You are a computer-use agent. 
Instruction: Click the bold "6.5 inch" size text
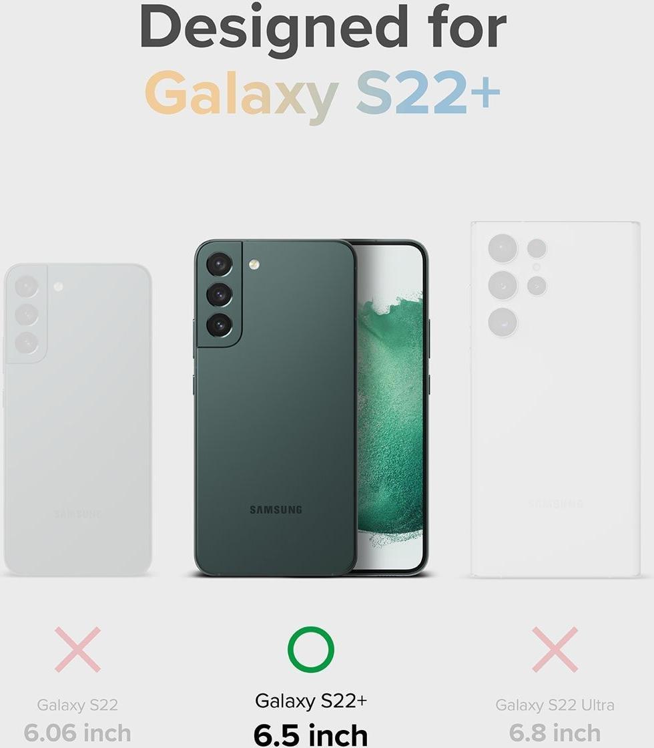(311, 735)
